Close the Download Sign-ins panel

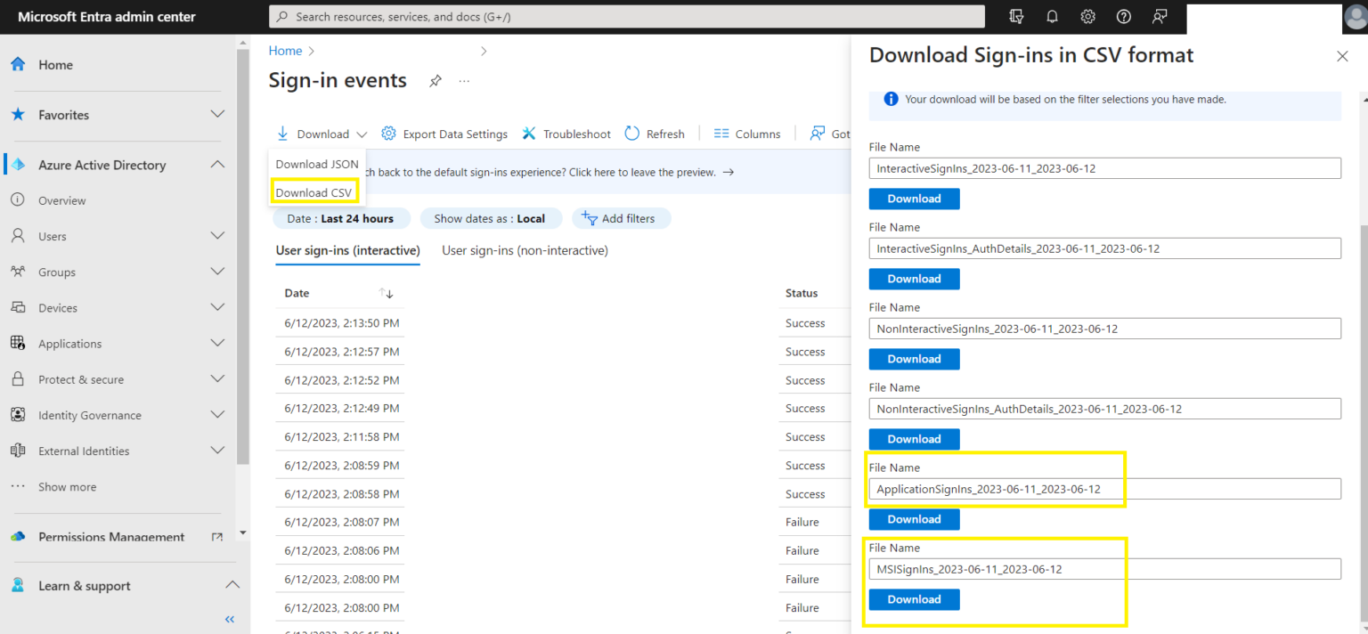[x=1342, y=56]
